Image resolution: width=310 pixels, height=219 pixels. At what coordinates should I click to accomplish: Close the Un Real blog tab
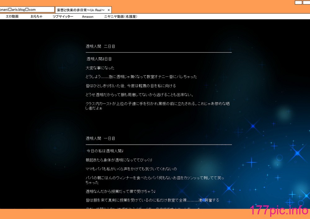[x=108, y=10]
